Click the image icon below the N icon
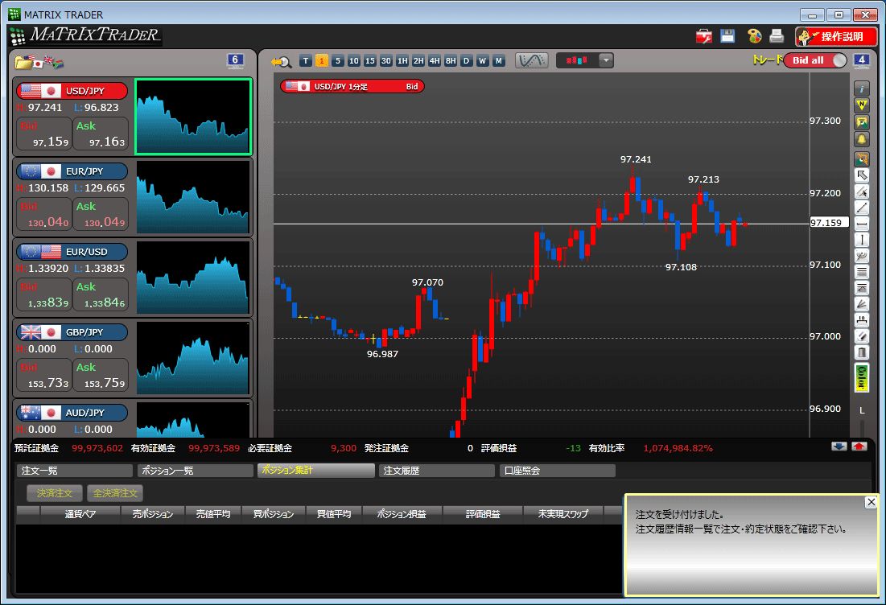 click(861, 122)
